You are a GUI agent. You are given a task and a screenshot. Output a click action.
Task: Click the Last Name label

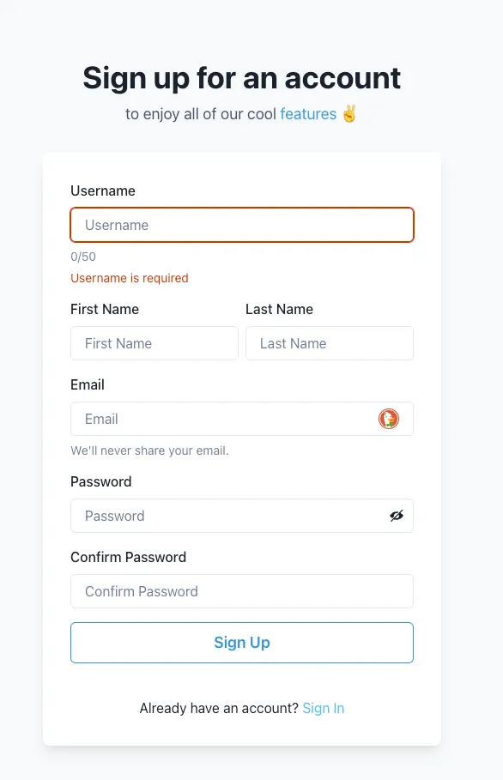point(279,310)
